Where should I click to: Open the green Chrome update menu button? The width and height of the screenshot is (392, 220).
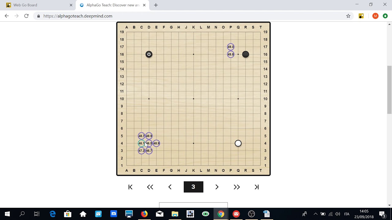tap(385, 16)
